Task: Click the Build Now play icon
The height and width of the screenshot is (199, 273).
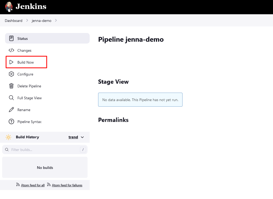Action: pyautogui.click(x=11, y=62)
